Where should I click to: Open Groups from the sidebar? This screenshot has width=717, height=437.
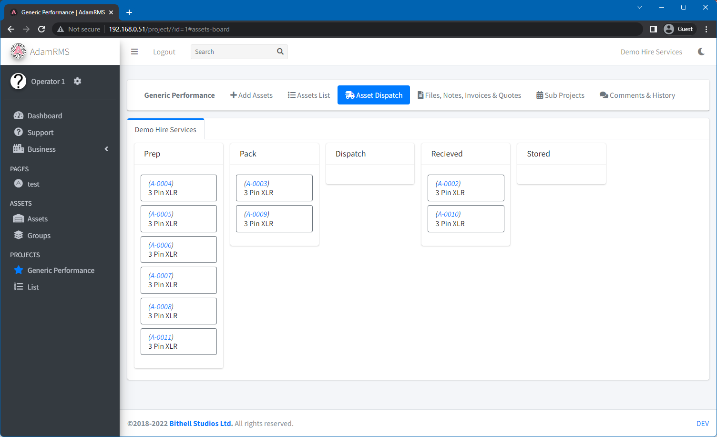38,235
